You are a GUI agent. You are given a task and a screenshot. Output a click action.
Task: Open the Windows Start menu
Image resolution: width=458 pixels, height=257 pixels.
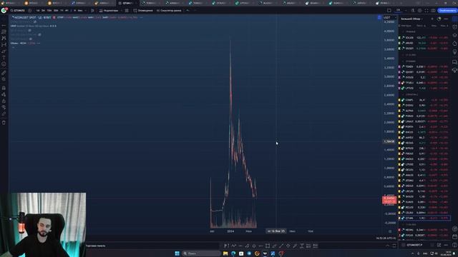pyautogui.click(x=177, y=253)
